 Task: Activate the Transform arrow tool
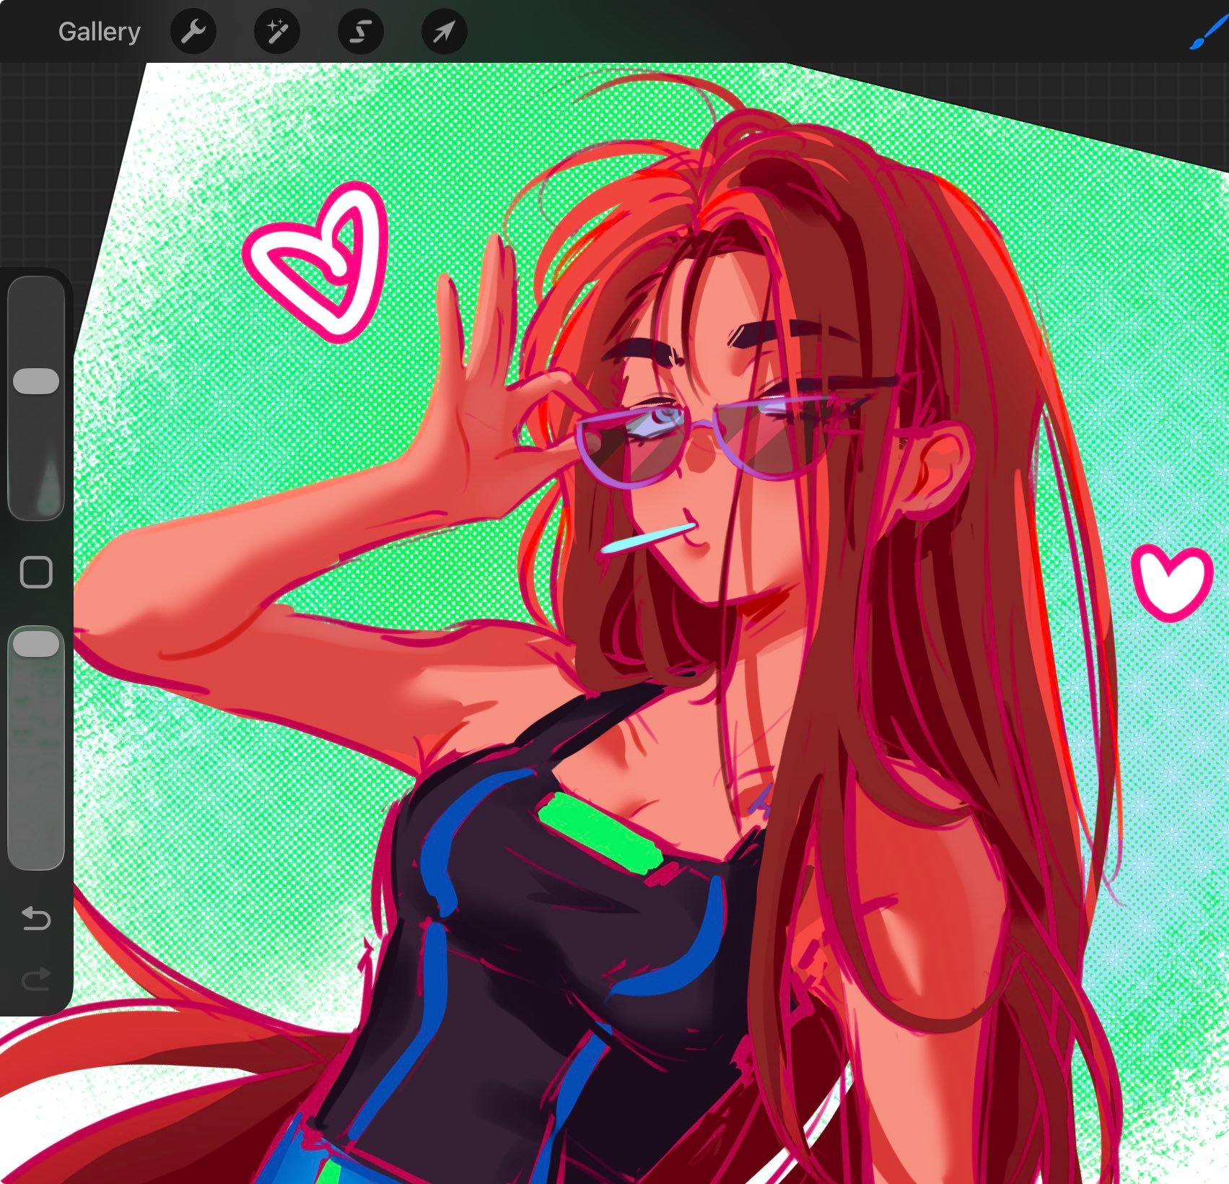click(445, 32)
